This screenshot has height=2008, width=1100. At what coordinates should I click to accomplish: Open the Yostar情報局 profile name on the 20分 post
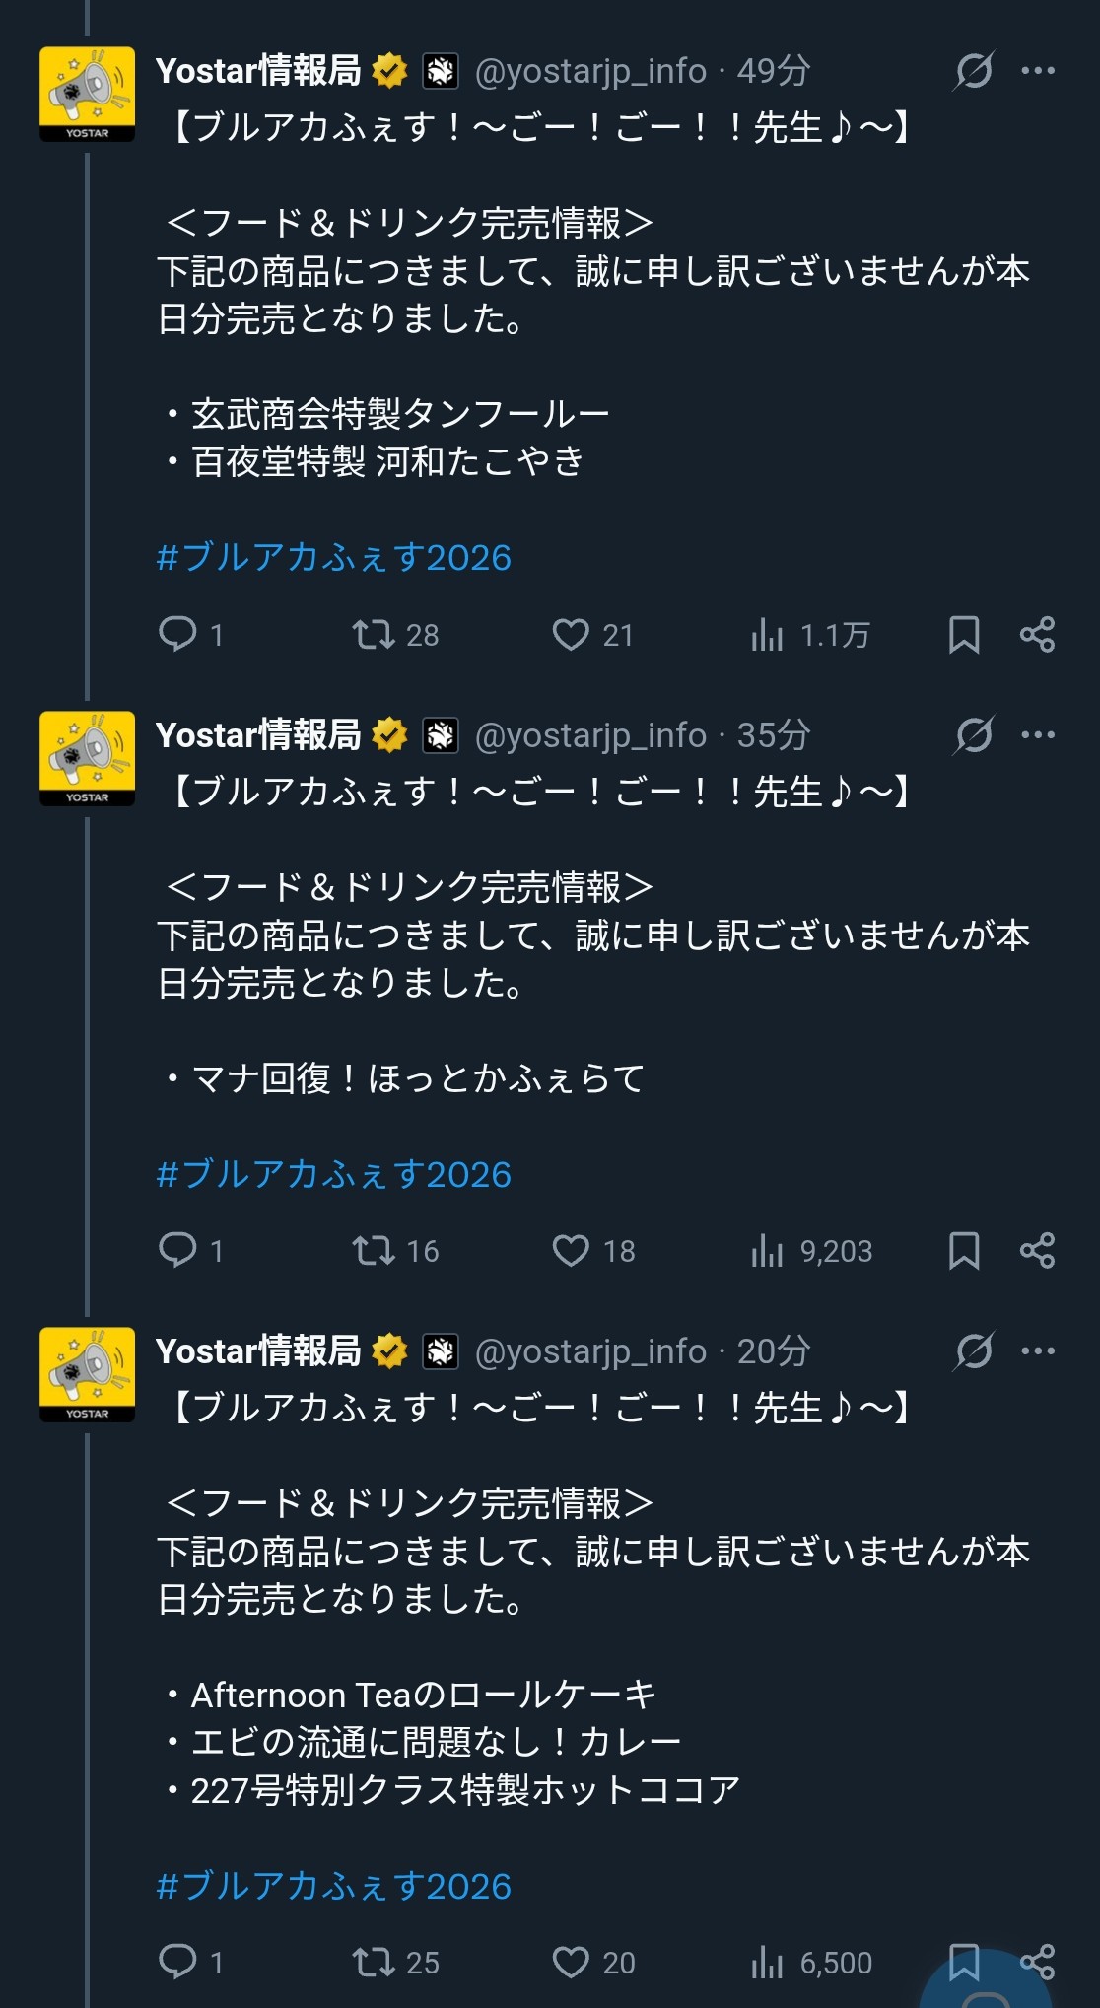[x=258, y=1351]
